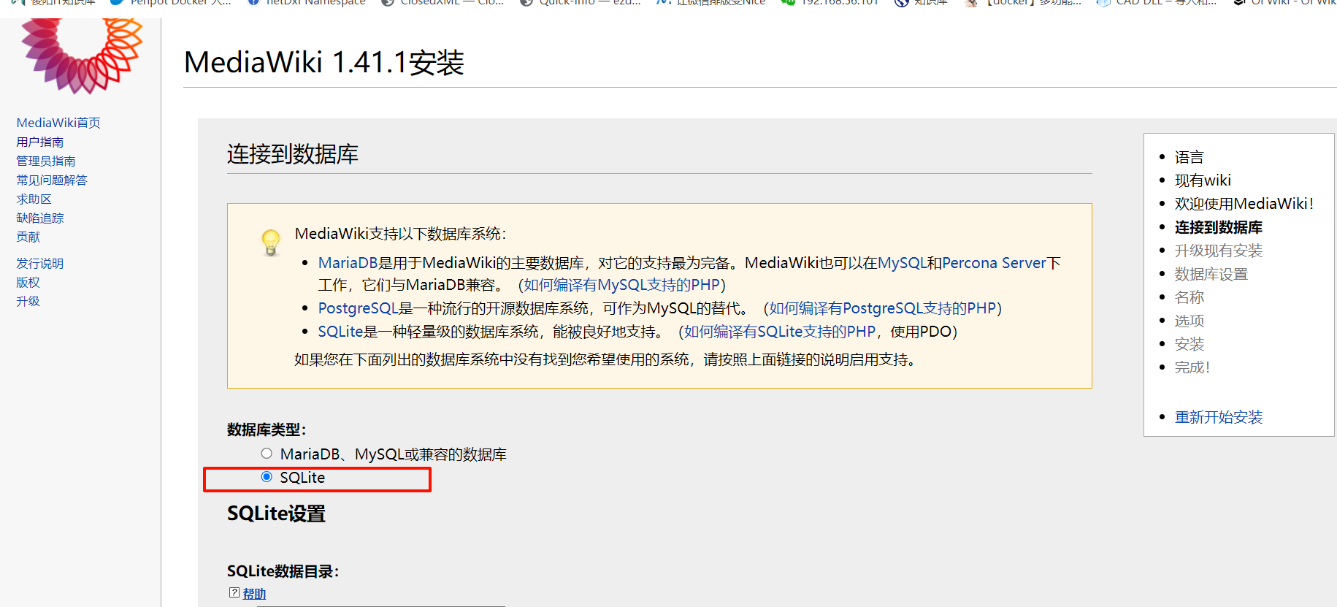1337x607 pixels.
Task: Open the MediaWiki首页 sidebar link
Action: click(x=58, y=123)
